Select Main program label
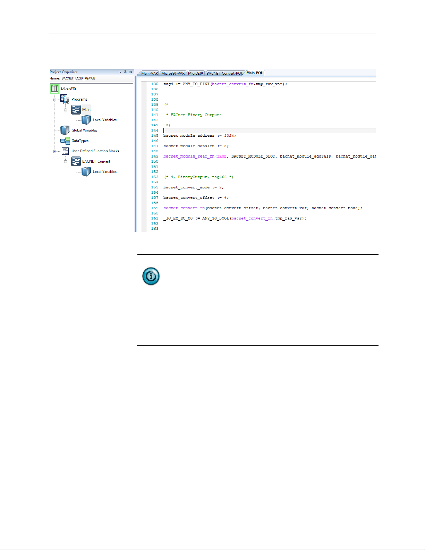Image resolution: width=425 pixels, height=550 pixels. [86, 110]
